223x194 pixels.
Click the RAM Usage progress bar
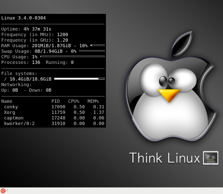(x=98, y=45)
